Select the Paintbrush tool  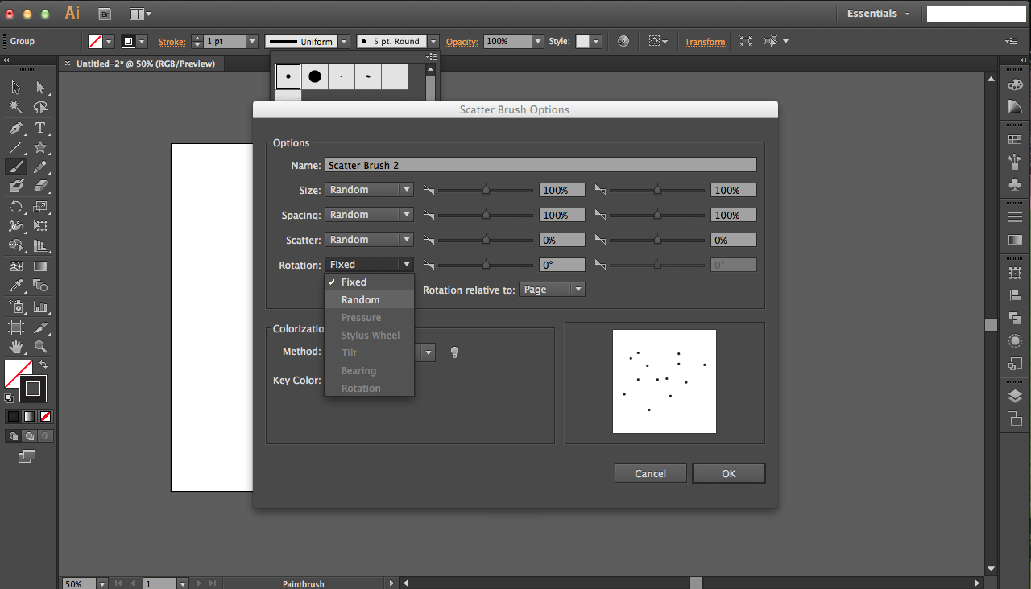pyautogui.click(x=16, y=167)
